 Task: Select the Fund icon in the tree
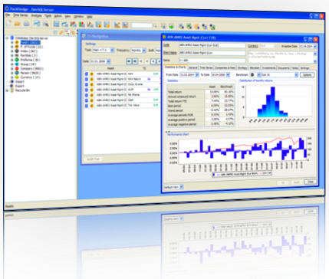(x=17, y=42)
